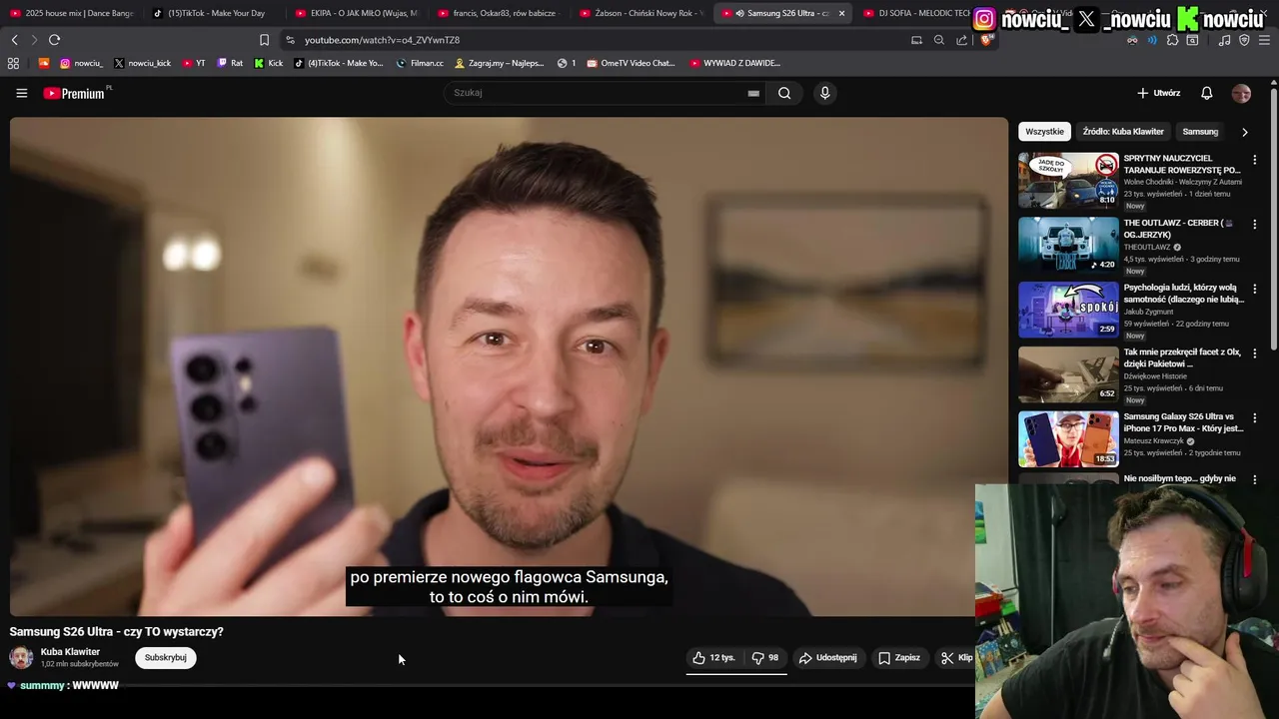Click the VPN shield icon in toolbar
This screenshot has width=1279, height=719.
click(1244, 40)
